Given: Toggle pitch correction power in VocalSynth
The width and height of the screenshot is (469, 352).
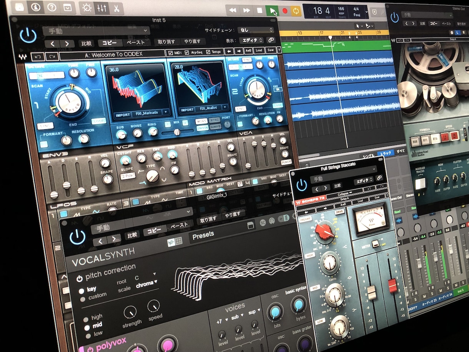Looking at the screenshot, I should pos(80,279).
